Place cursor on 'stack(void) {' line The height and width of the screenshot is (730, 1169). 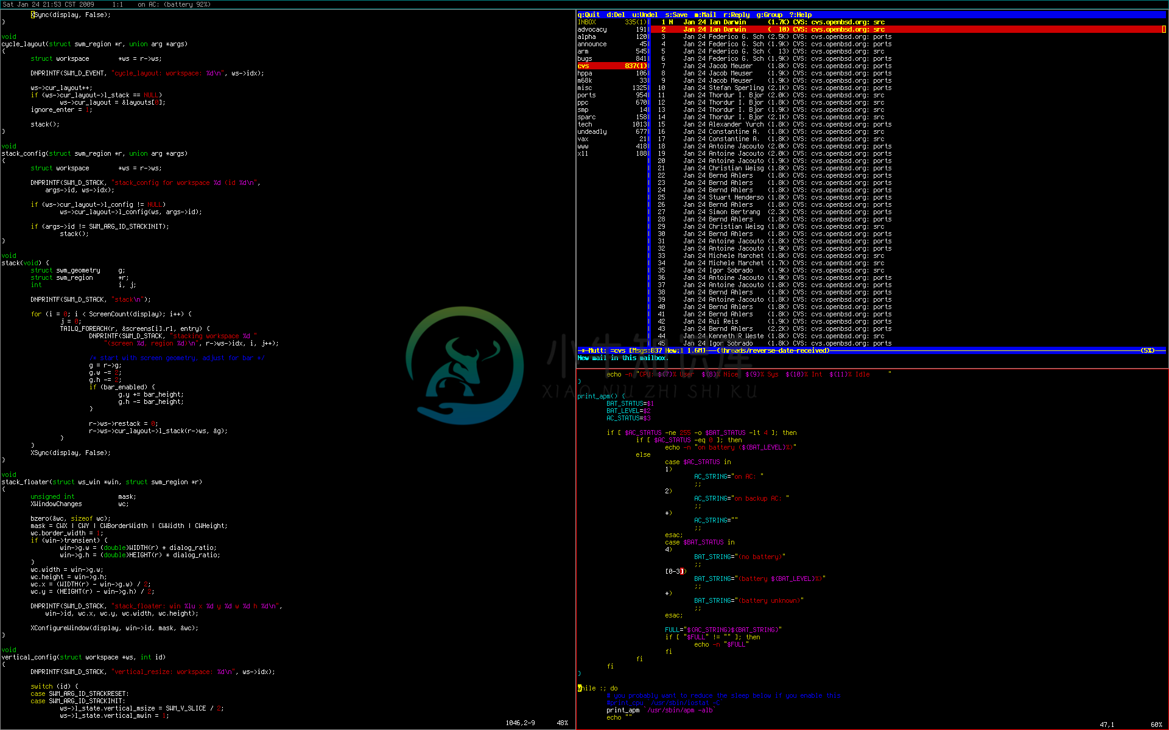click(x=25, y=263)
